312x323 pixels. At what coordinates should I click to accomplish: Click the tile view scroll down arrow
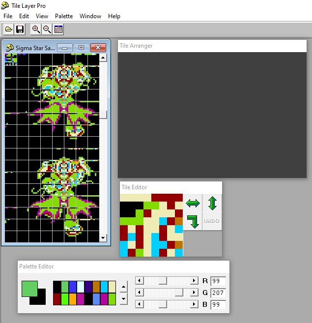click(103, 238)
